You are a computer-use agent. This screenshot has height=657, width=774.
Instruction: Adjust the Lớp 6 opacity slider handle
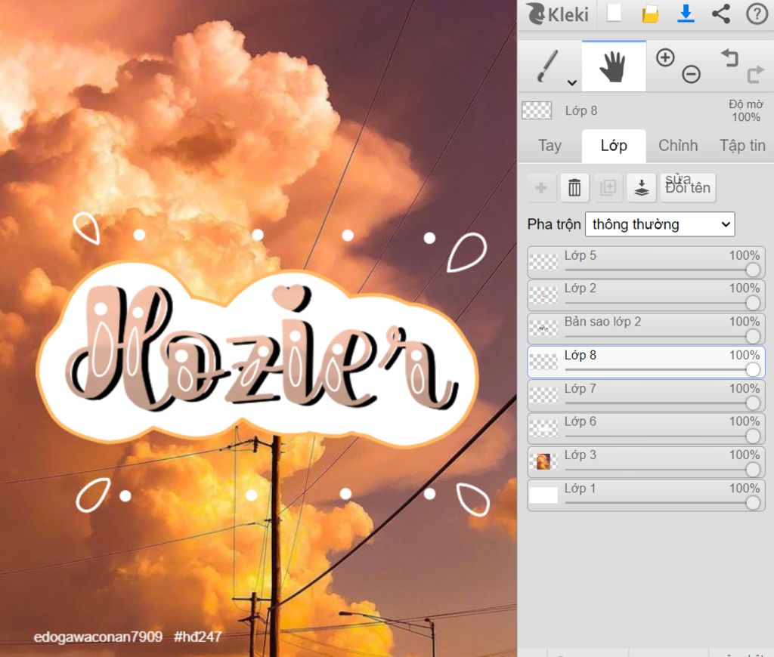(753, 436)
